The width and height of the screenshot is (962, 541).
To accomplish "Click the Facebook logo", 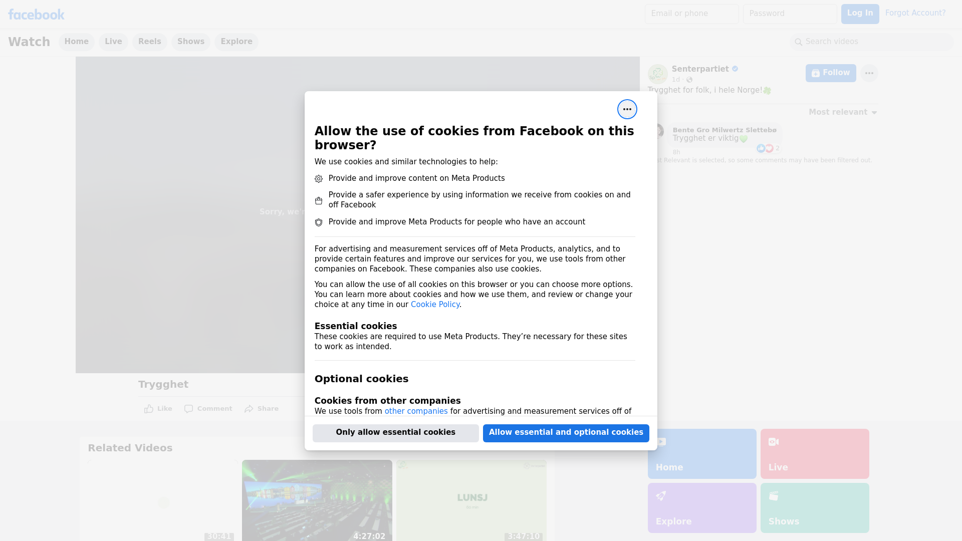I will (x=36, y=15).
